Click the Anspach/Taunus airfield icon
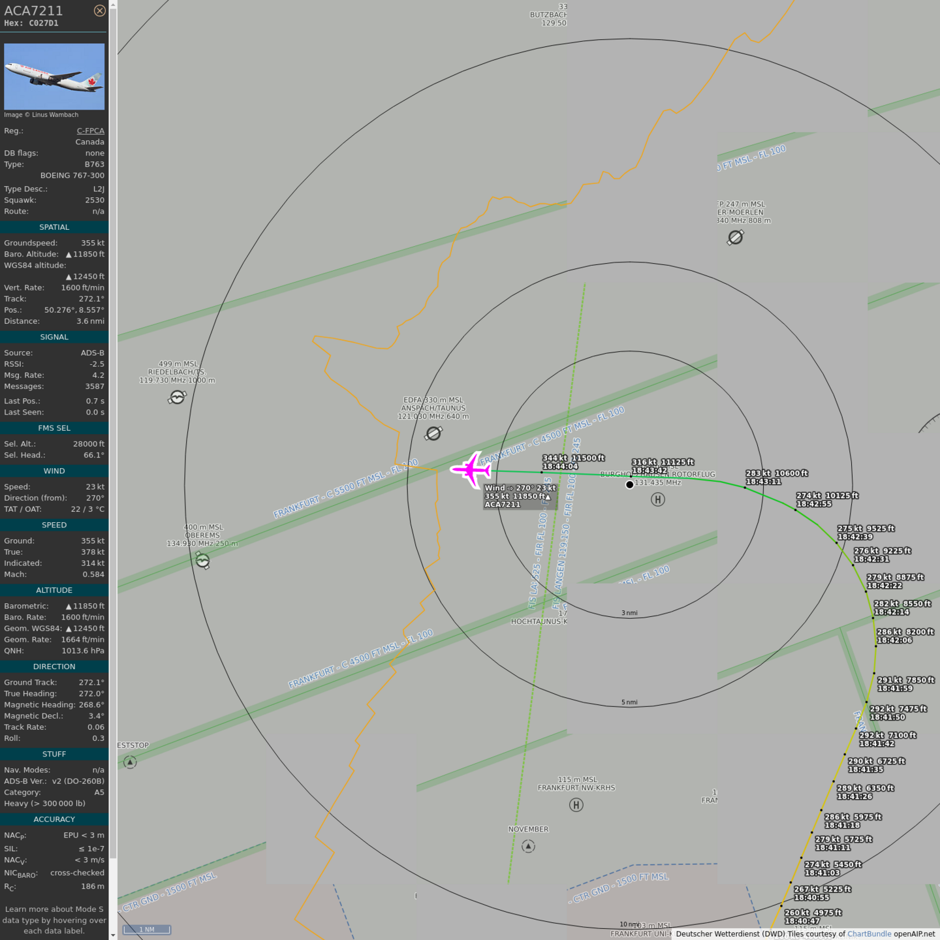The height and width of the screenshot is (940, 940). tap(433, 433)
